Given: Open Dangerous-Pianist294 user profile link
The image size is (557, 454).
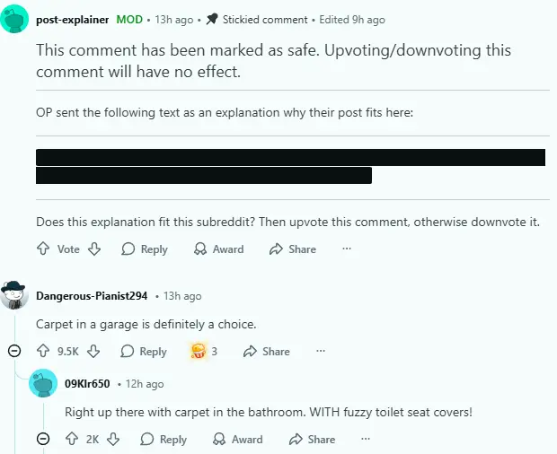Looking at the screenshot, I should tap(92, 296).
